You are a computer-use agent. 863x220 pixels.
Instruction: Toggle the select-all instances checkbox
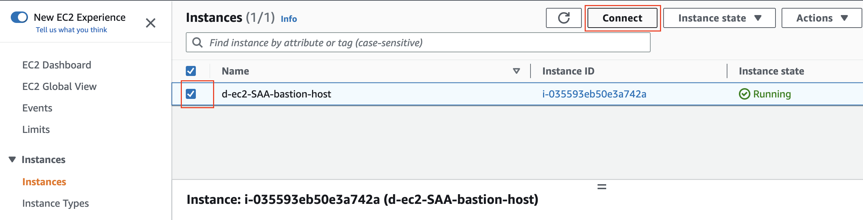[x=191, y=71]
